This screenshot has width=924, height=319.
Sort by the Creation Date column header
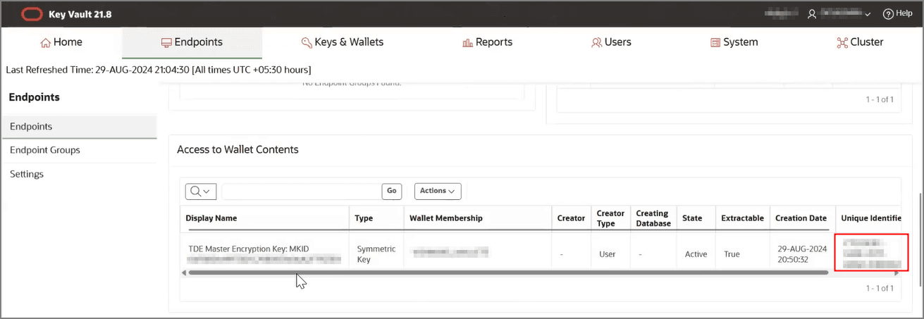(801, 218)
